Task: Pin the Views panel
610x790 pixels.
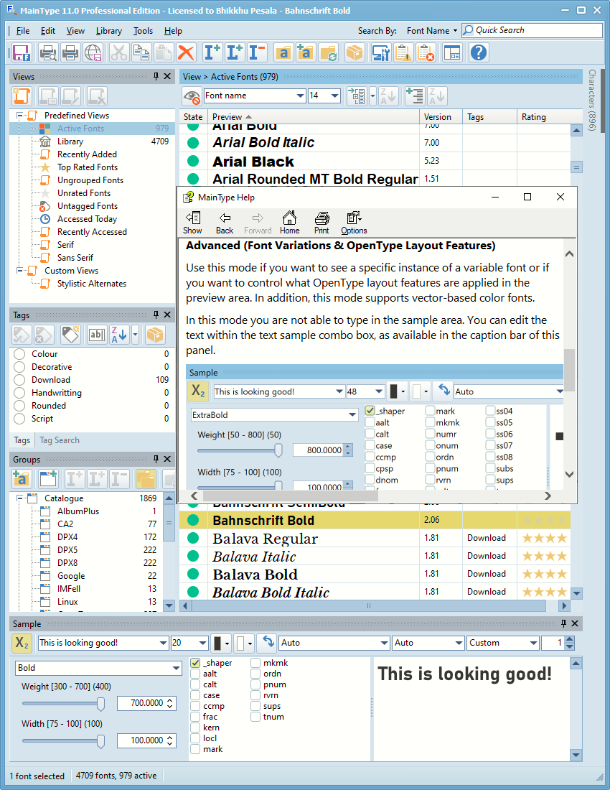Action: [x=156, y=77]
